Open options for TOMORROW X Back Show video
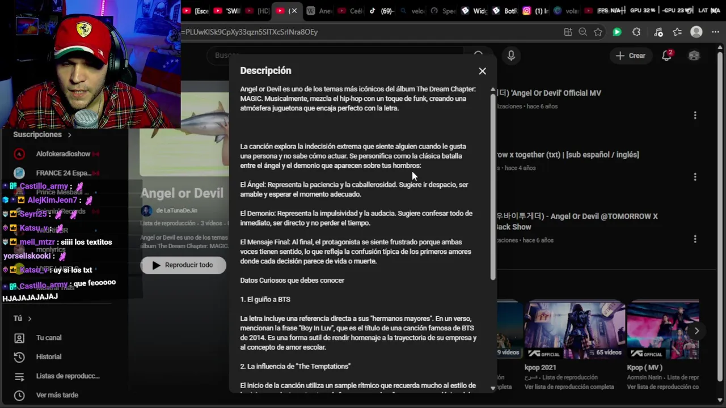The image size is (726, 408). [x=695, y=239]
